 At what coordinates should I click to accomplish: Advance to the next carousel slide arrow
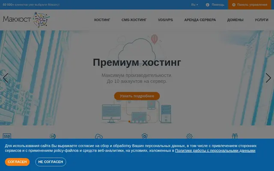tap(268, 78)
